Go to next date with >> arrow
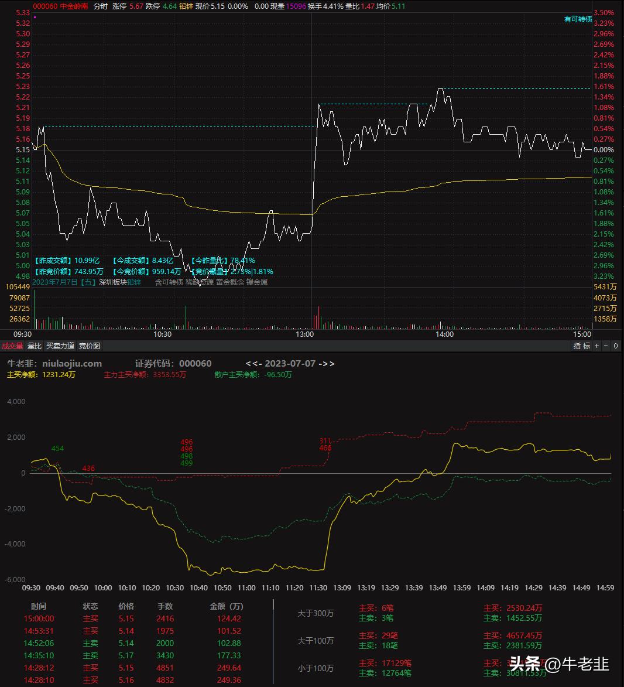Screen dimensions: 624x687 (329, 364)
